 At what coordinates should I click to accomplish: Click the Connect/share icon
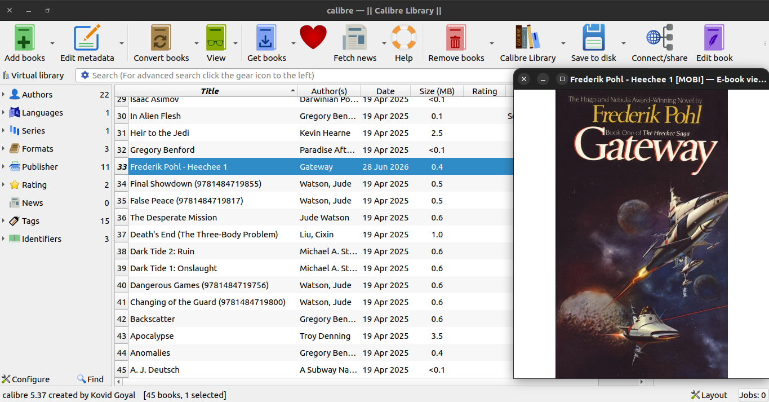(x=659, y=38)
